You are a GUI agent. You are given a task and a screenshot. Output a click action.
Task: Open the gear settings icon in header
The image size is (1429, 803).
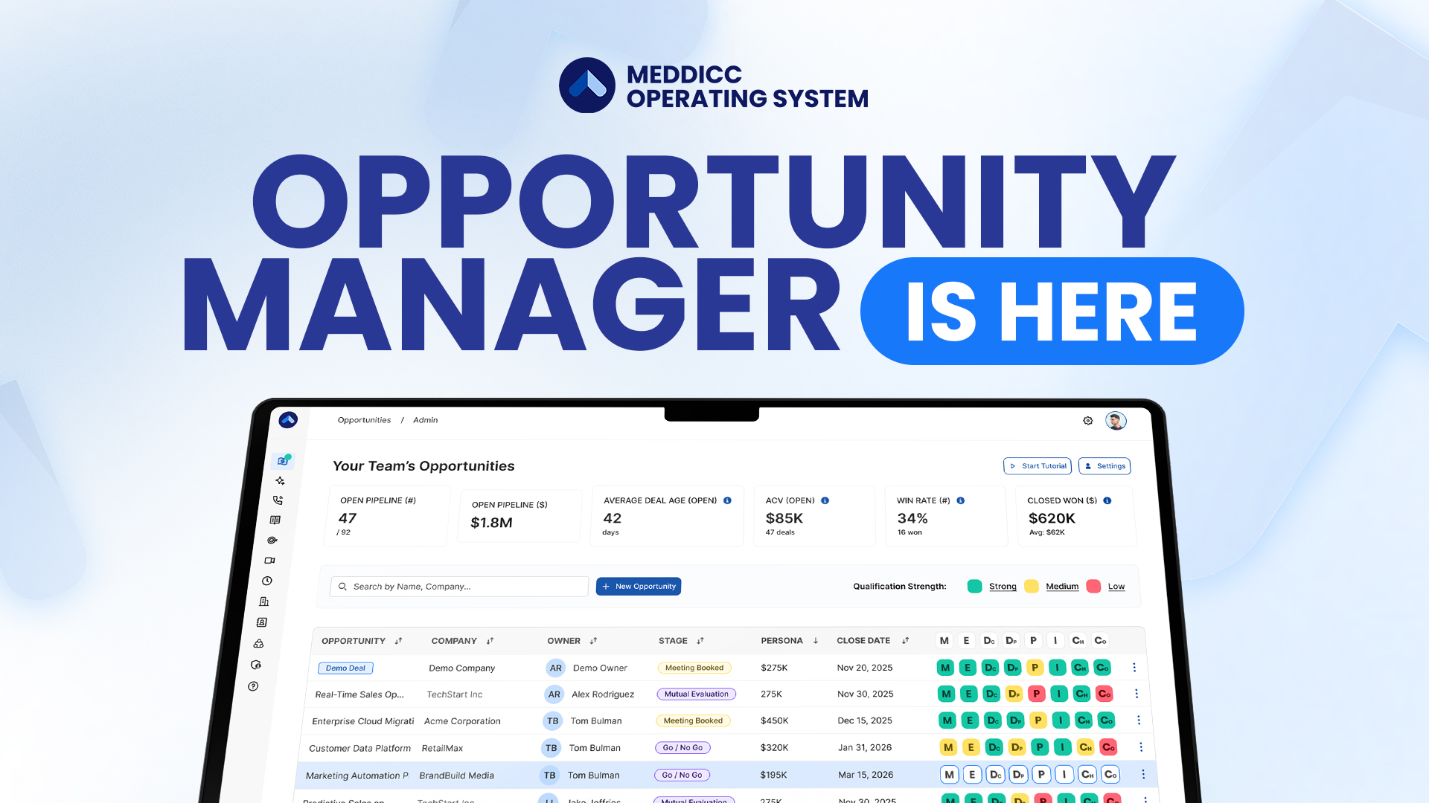point(1087,421)
